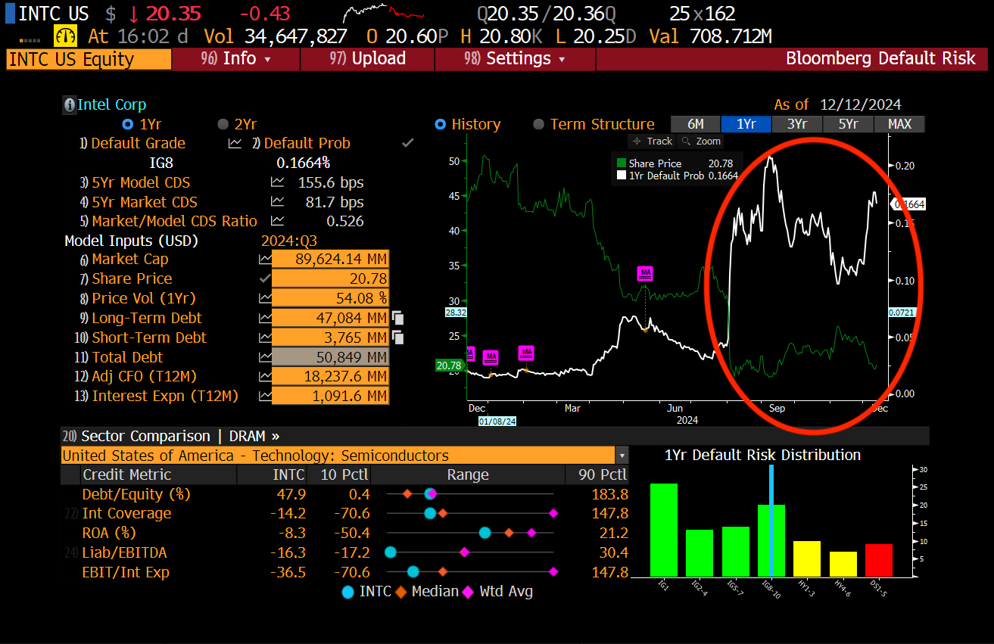The width and height of the screenshot is (994, 644).
Task: Select the History chart view radio
Action: pos(440,124)
